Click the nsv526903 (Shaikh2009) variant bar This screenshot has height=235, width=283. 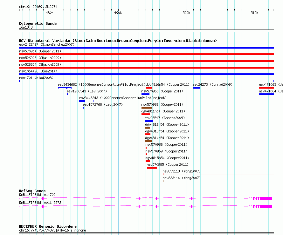pyautogui.click(x=146, y=61)
